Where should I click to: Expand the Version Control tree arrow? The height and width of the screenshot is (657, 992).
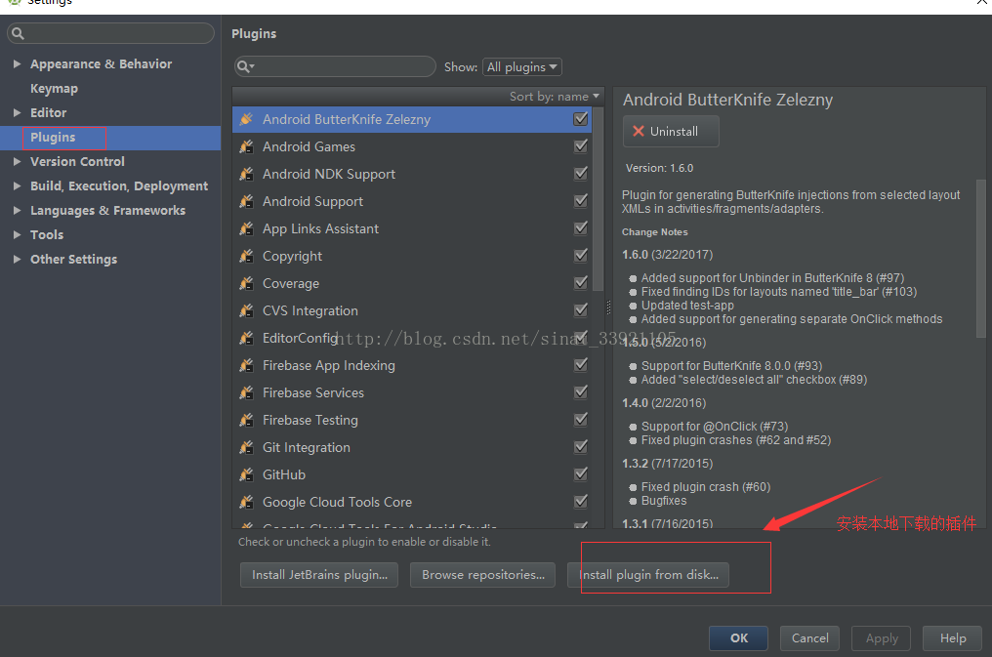coord(17,161)
